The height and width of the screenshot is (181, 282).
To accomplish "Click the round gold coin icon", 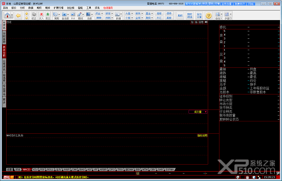I will (x=209, y=15).
